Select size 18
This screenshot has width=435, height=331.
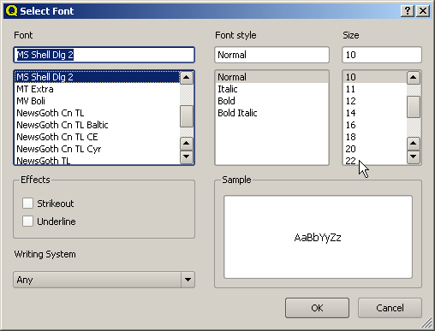(375, 137)
